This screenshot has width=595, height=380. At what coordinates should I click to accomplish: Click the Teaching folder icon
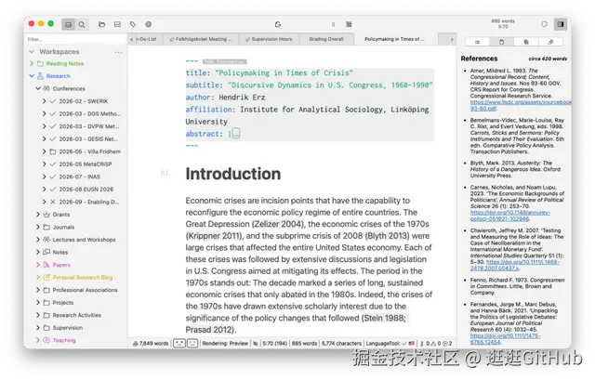(x=46, y=340)
